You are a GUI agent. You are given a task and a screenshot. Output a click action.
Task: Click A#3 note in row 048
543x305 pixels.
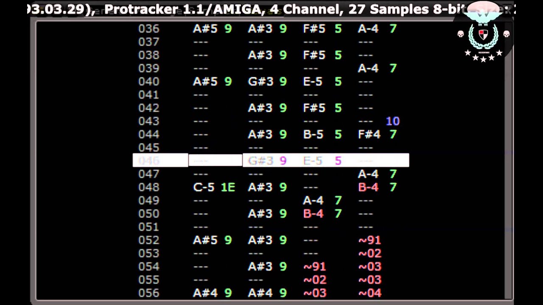[x=260, y=187]
